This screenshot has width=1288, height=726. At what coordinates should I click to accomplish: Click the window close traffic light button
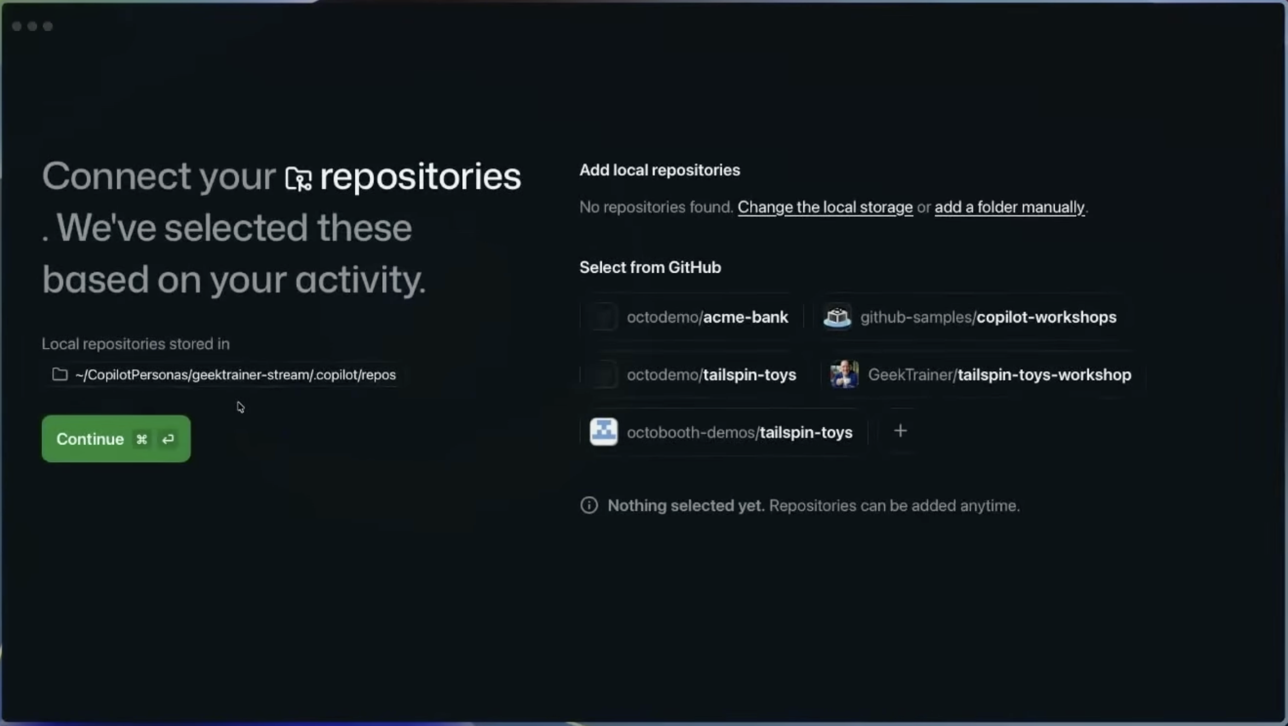coord(16,26)
